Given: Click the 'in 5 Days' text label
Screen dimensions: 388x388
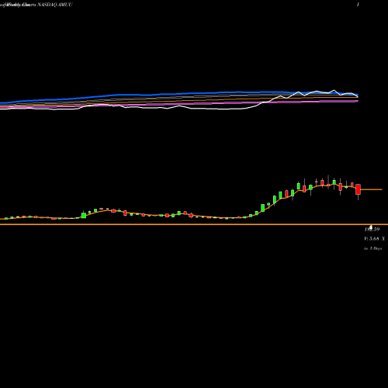Looking at the screenshot, I should click(372, 248).
